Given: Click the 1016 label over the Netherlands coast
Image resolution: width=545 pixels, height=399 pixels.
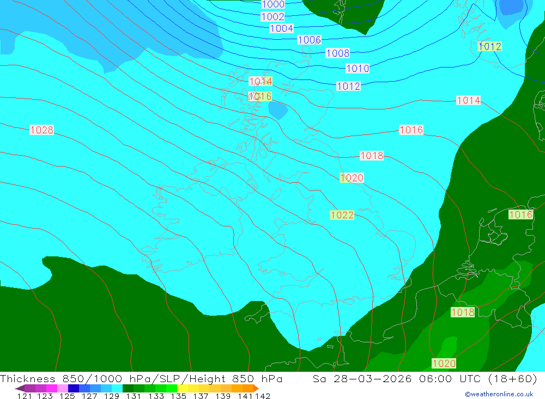Looking at the screenshot, I should pyautogui.click(x=520, y=214).
